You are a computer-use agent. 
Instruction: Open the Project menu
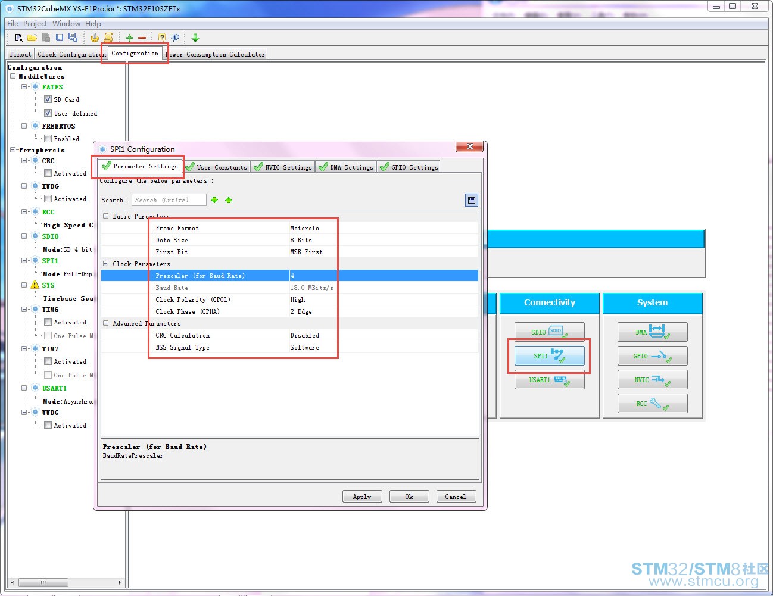[35, 24]
